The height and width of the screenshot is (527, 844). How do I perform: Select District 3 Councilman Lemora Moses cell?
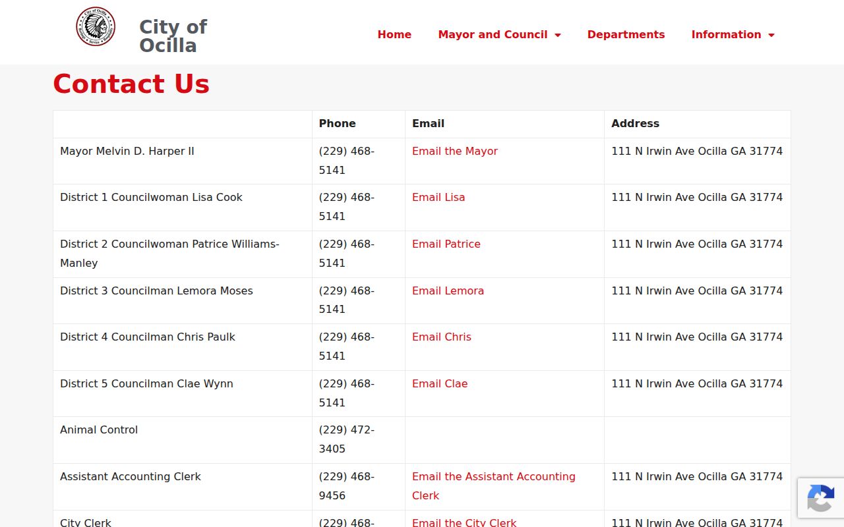tap(183, 300)
